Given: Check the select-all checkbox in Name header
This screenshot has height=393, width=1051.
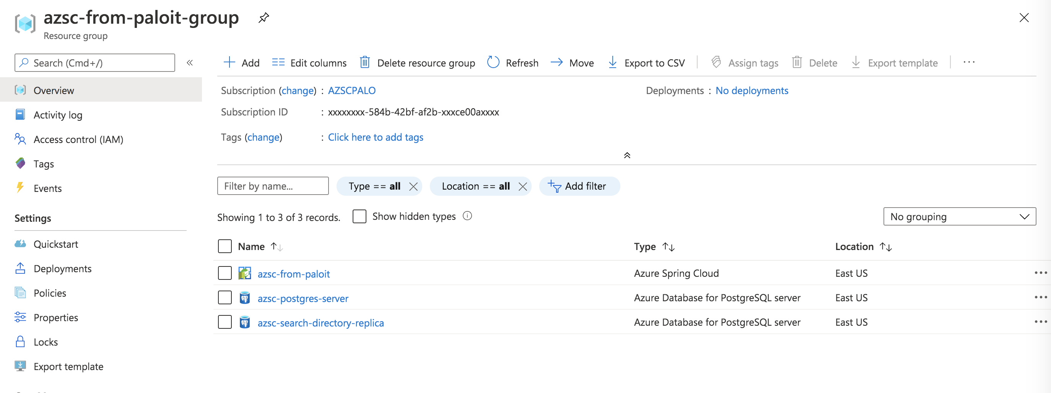Looking at the screenshot, I should click(225, 246).
